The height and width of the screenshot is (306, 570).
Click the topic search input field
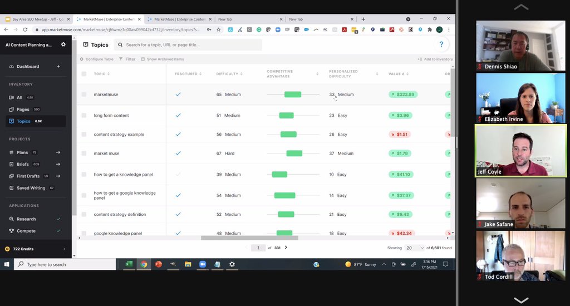tap(188, 45)
